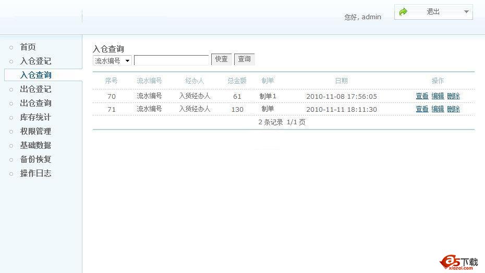Click total amount cell 61
This screenshot has width=485, height=273.
(237, 97)
